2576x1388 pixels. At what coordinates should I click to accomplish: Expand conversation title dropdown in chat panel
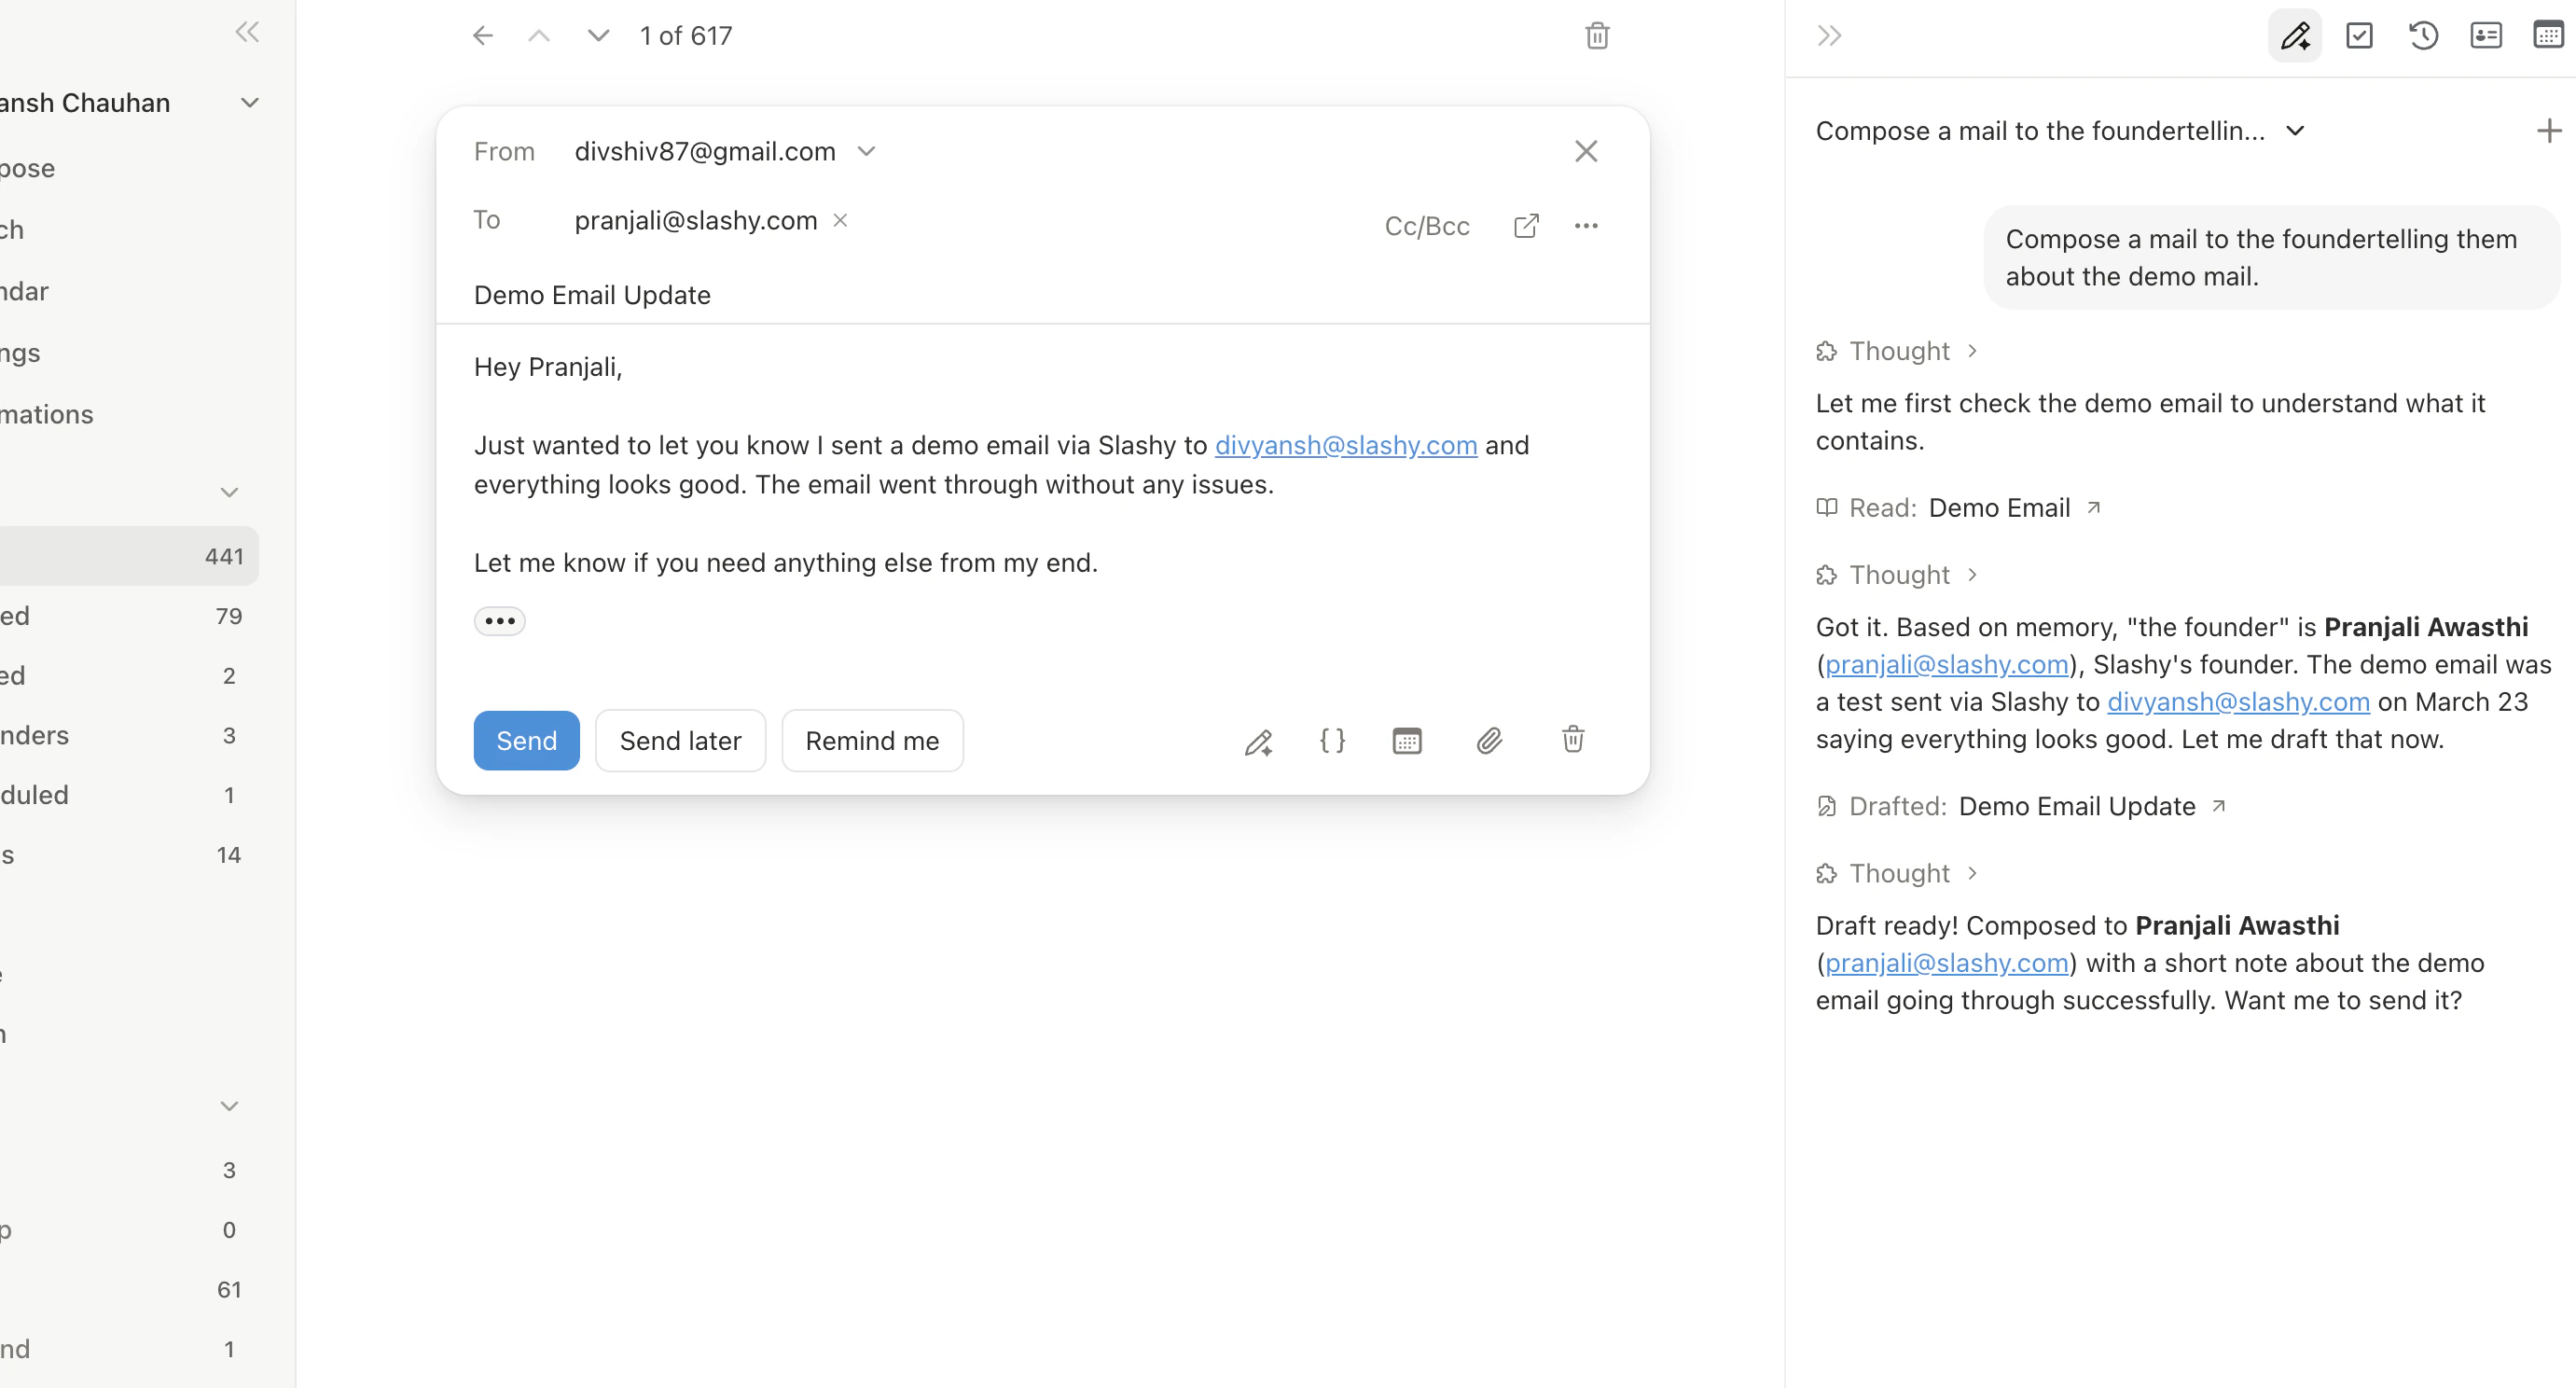[x=2296, y=131]
